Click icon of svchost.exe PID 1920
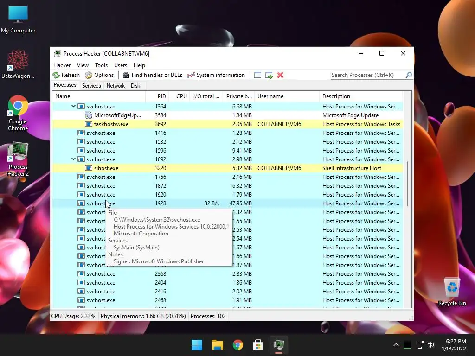 click(81, 194)
